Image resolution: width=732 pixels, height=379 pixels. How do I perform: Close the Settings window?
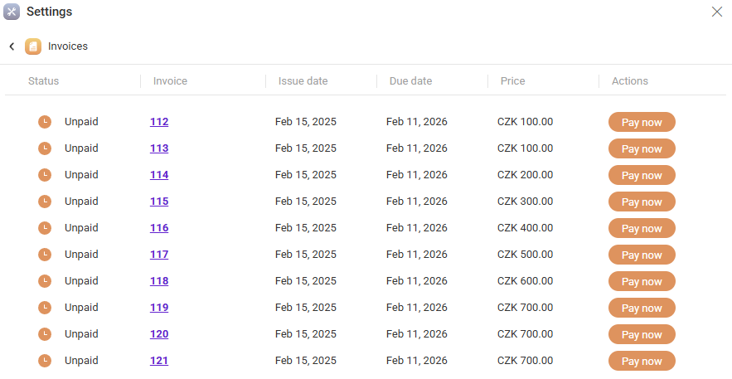tap(717, 12)
